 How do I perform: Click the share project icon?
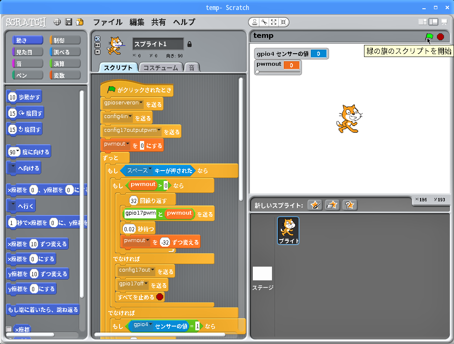pyautogui.click(x=80, y=22)
